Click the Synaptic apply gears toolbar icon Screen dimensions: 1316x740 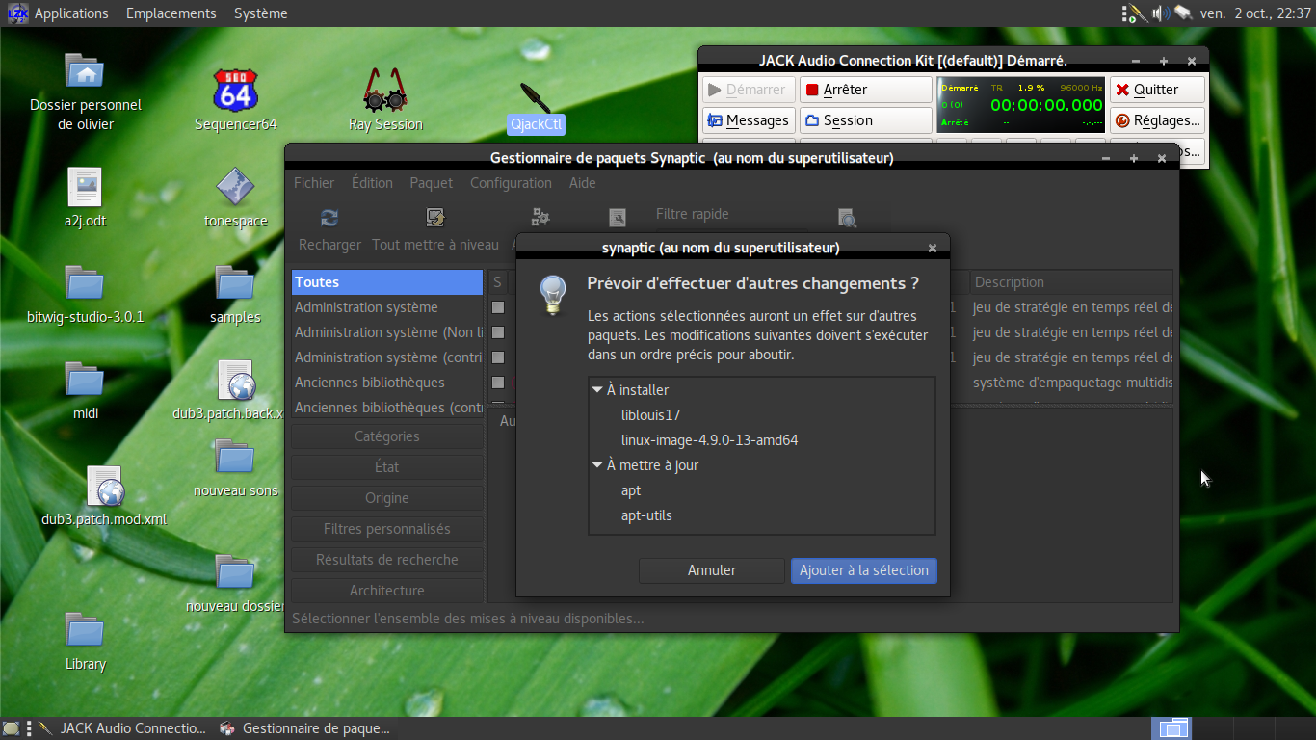point(540,218)
